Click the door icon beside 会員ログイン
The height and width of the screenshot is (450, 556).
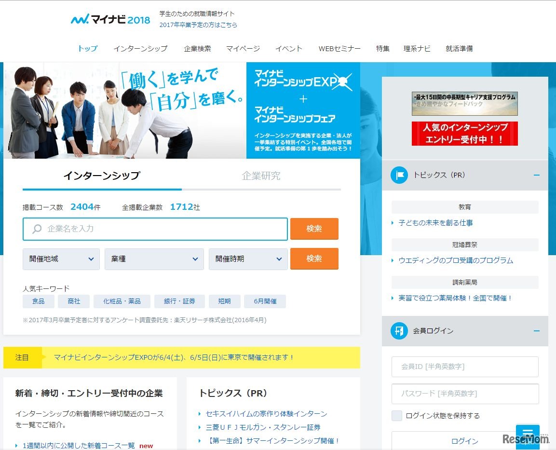tap(399, 331)
